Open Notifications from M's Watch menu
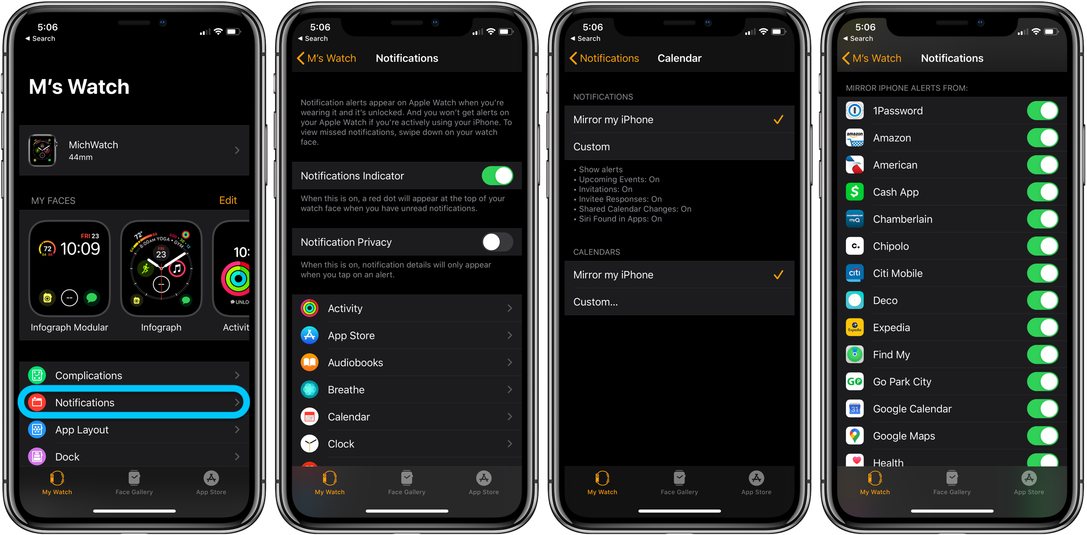Image resolution: width=1087 pixels, height=535 pixels. 135,401
